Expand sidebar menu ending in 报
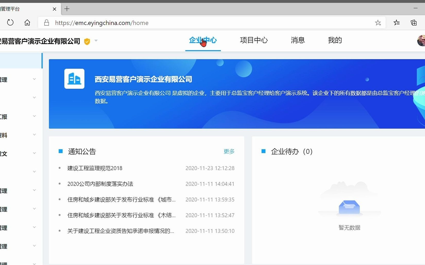The image size is (425, 265). 34,116
